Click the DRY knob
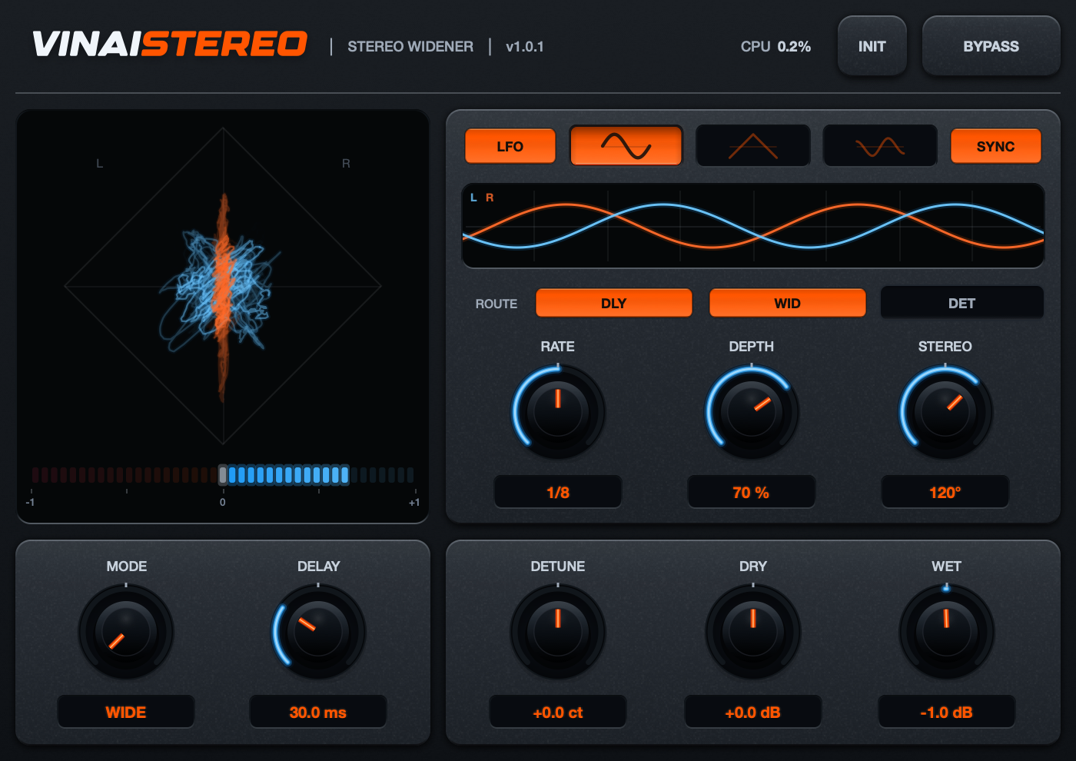This screenshot has width=1076, height=761. coord(753,631)
